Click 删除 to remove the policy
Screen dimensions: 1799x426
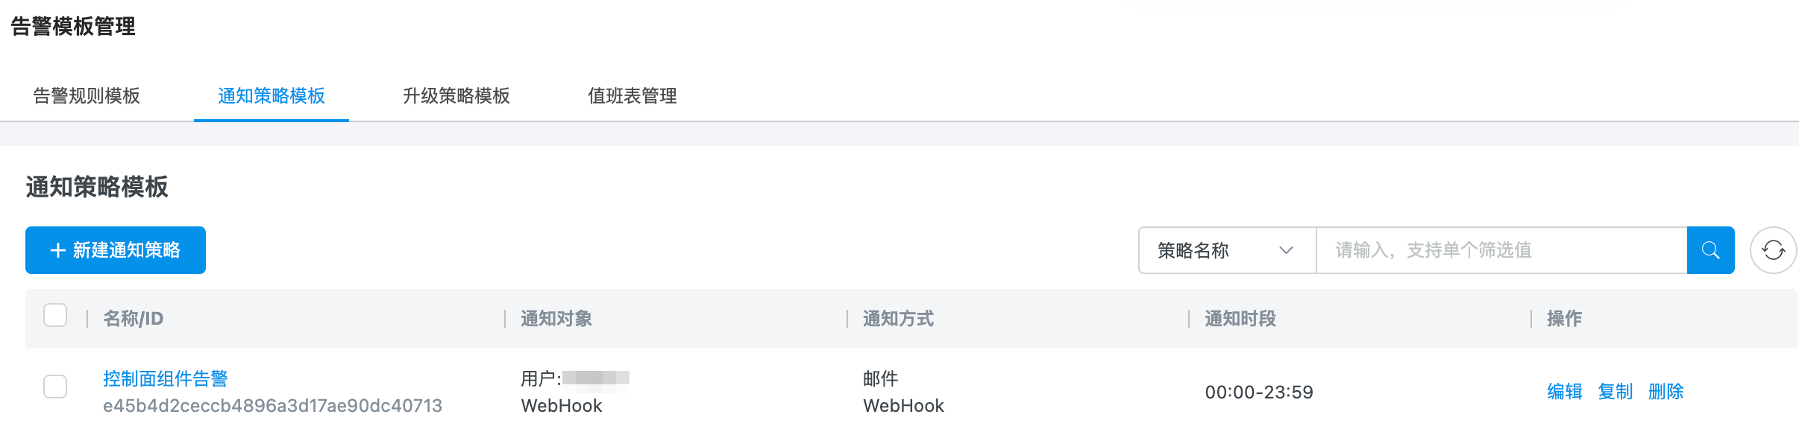click(1666, 392)
